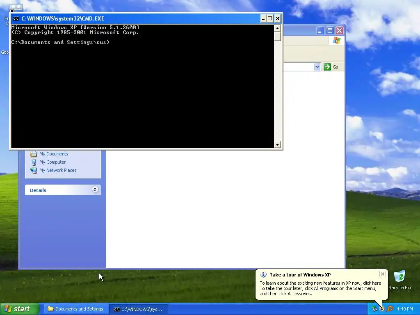Click the 4:49 PM clock
The height and width of the screenshot is (315, 420).
405,309
